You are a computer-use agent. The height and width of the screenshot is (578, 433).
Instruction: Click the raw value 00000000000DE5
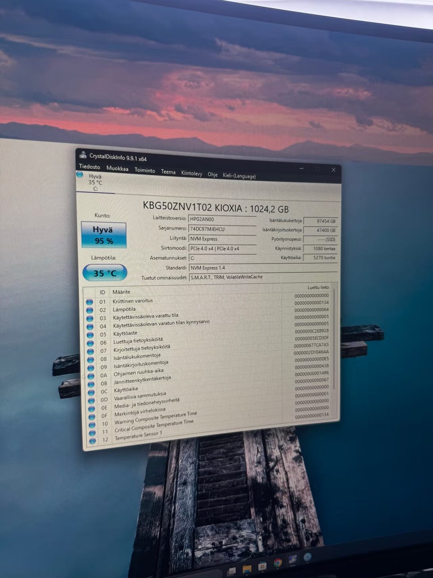pos(312,359)
